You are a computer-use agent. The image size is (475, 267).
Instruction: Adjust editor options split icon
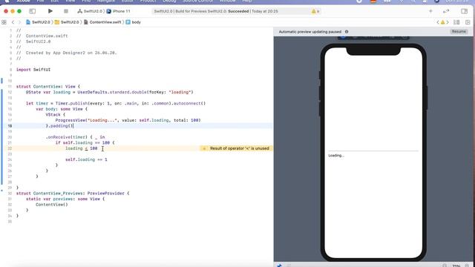[x=456, y=22]
